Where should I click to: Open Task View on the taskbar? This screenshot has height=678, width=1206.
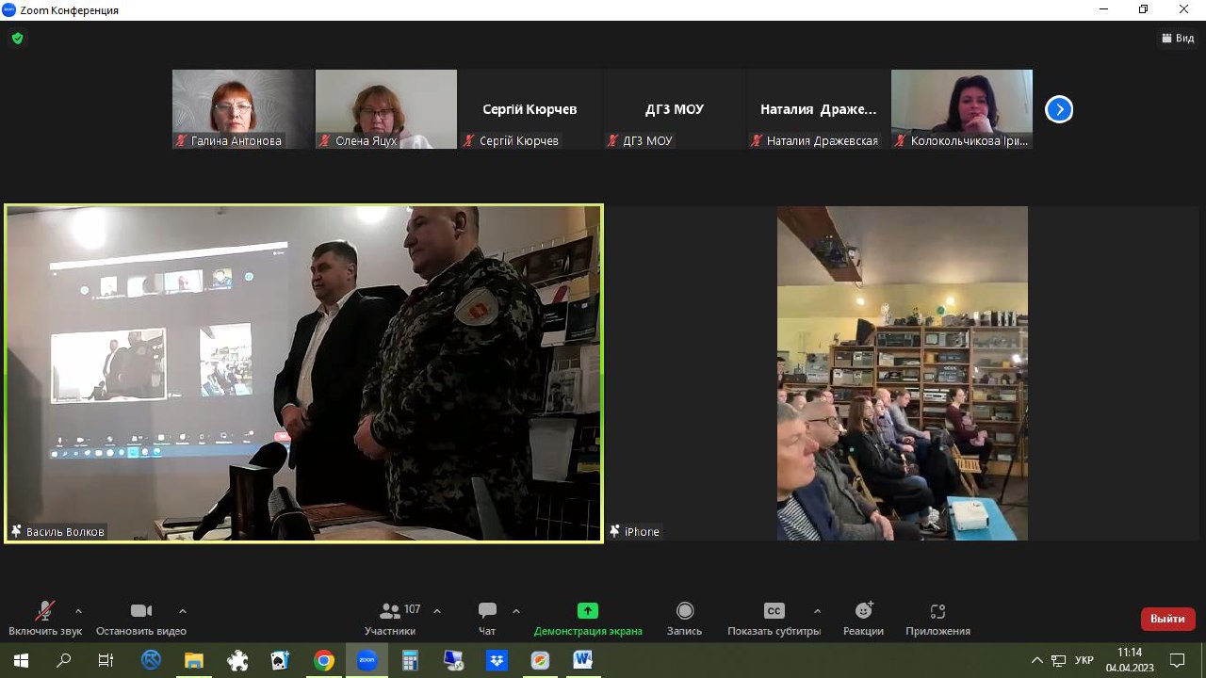click(x=106, y=660)
